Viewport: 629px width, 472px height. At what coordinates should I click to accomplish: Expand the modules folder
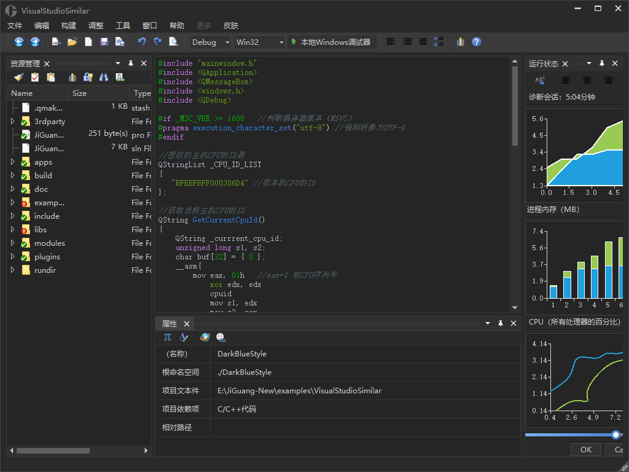tap(12, 243)
